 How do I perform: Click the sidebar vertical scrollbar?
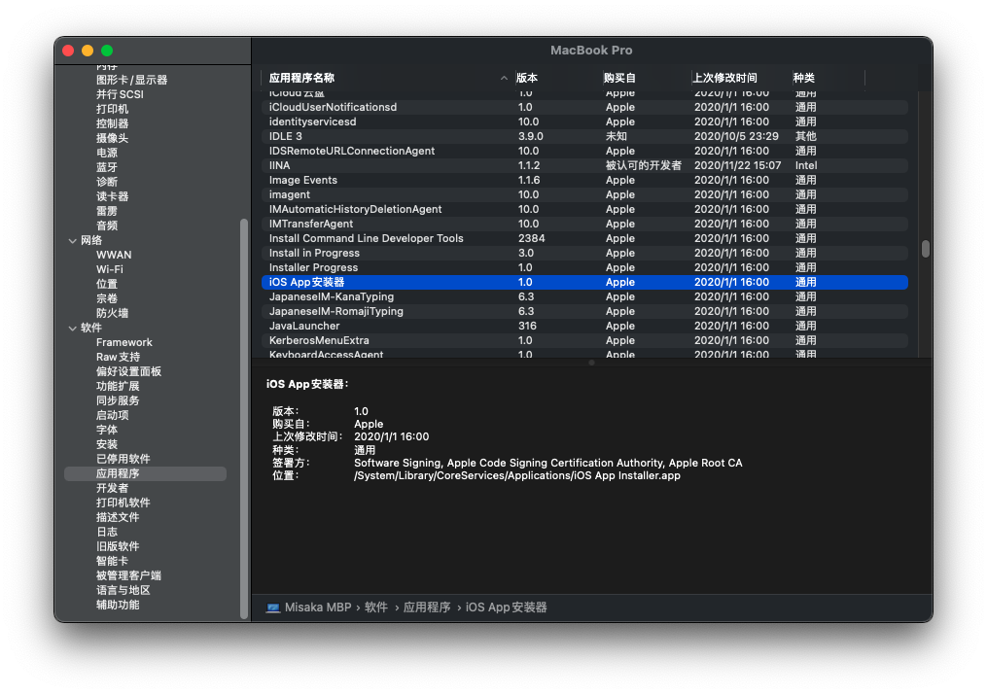click(244, 418)
